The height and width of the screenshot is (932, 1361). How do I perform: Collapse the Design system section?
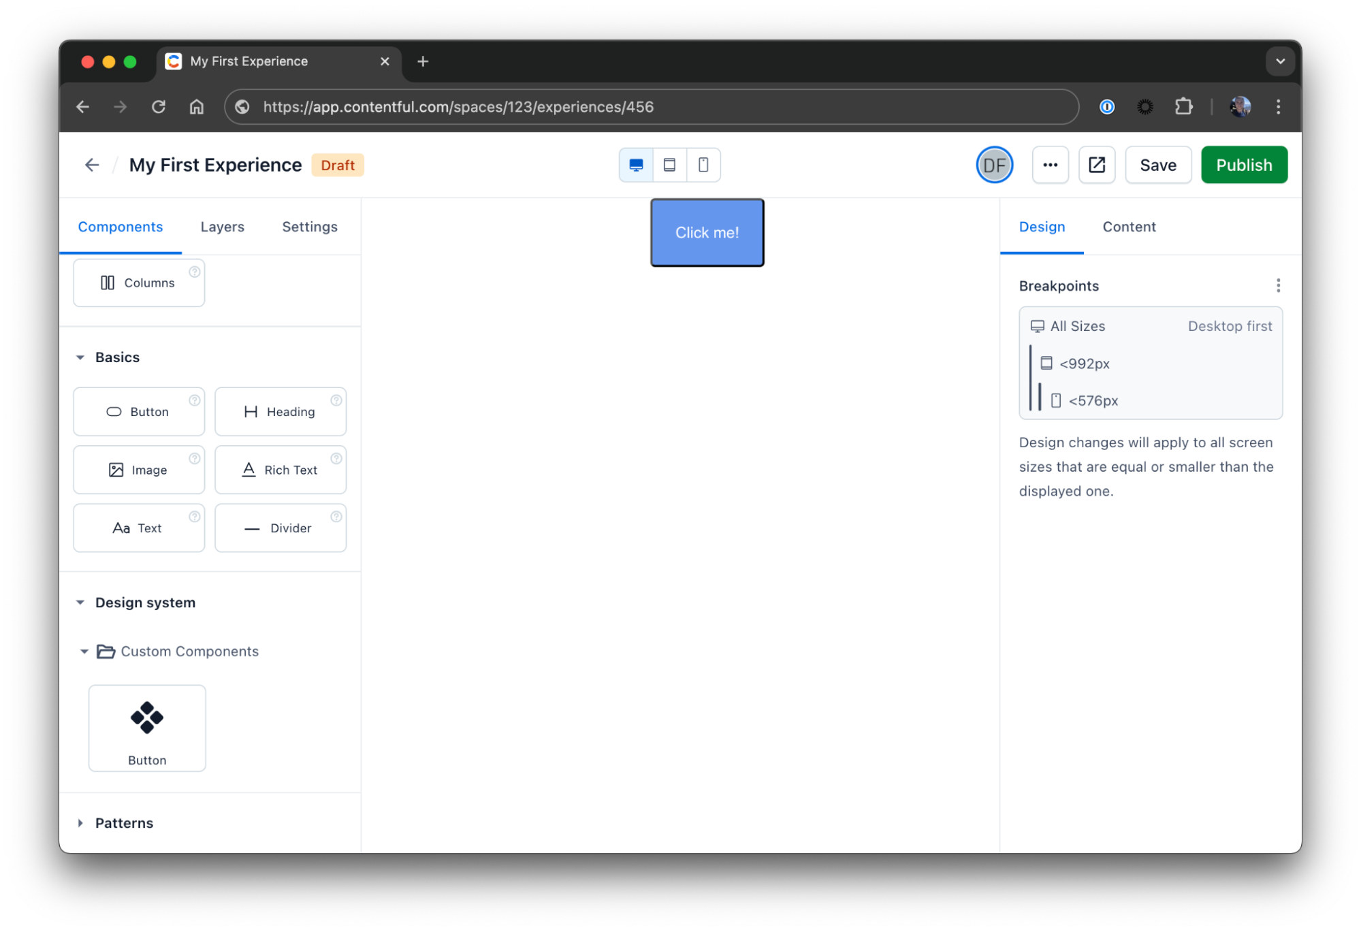(x=83, y=602)
